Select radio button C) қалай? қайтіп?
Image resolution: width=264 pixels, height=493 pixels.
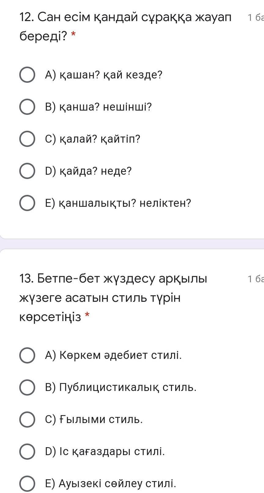click(x=27, y=139)
